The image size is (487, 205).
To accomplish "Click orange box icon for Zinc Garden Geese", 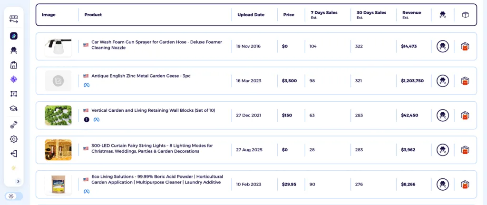I will pyautogui.click(x=465, y=81).
